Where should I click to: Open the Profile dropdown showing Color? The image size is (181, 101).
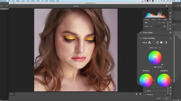click(x=156, y=26)
